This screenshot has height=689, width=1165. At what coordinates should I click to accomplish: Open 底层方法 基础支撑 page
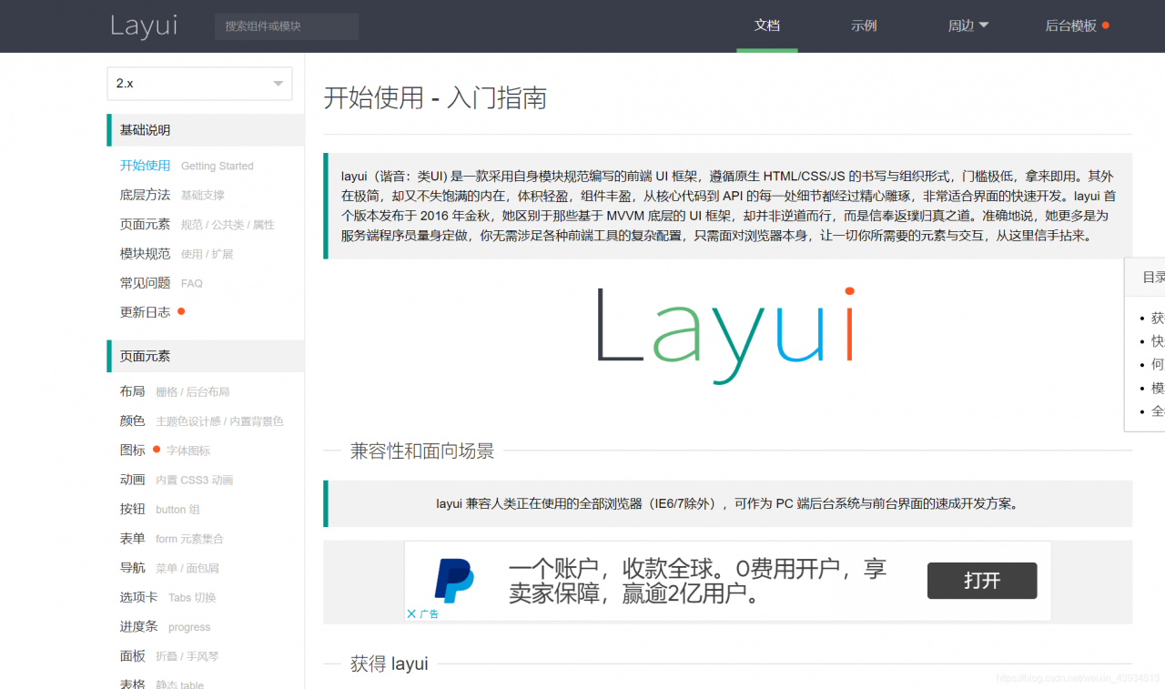[x=172, y=195]
